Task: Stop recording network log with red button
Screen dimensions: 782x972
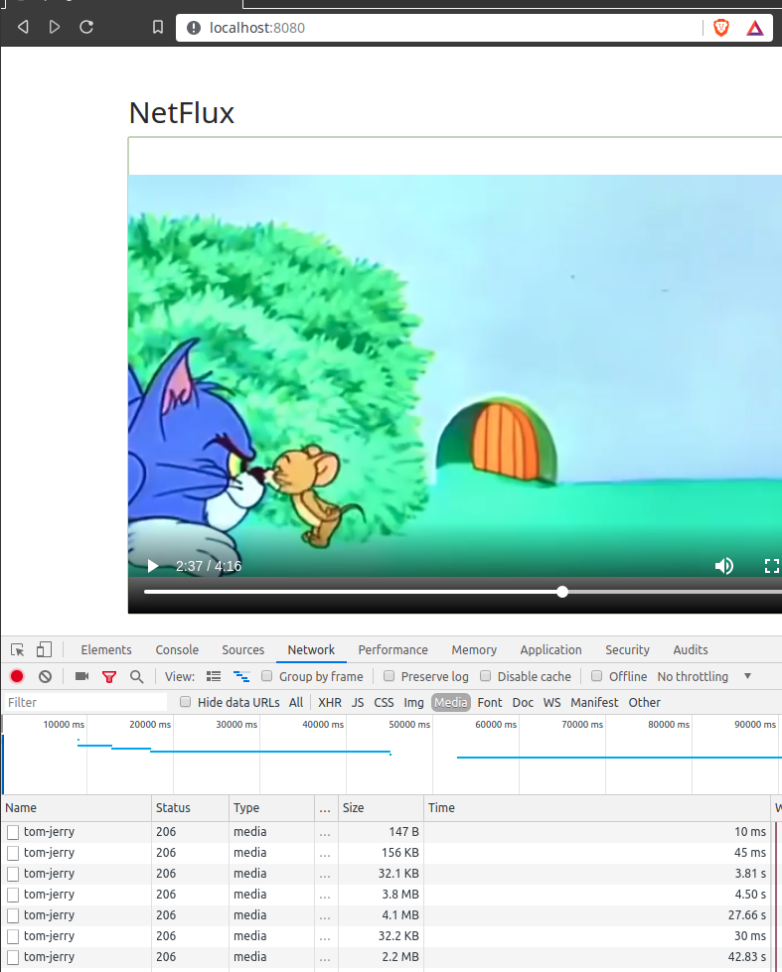Action: 17,676
